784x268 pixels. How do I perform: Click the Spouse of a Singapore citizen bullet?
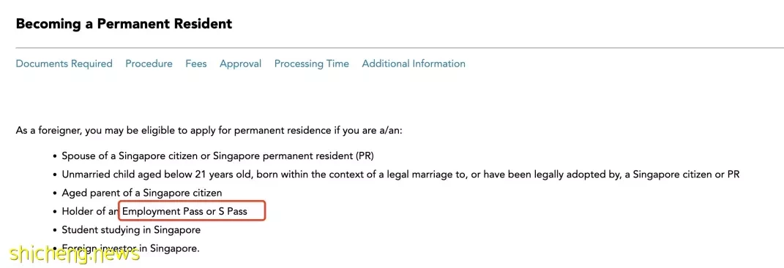[217, 156]
